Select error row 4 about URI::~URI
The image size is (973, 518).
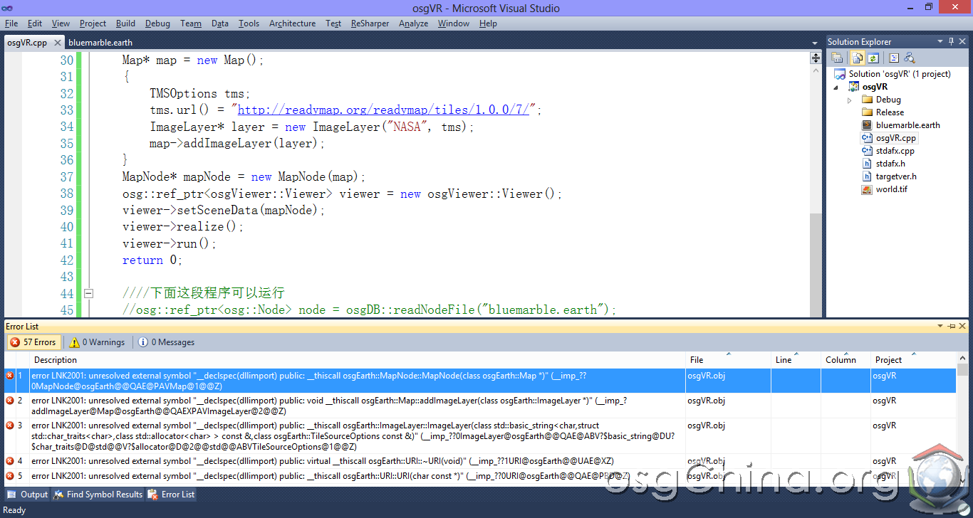click(x=480, y=461)
